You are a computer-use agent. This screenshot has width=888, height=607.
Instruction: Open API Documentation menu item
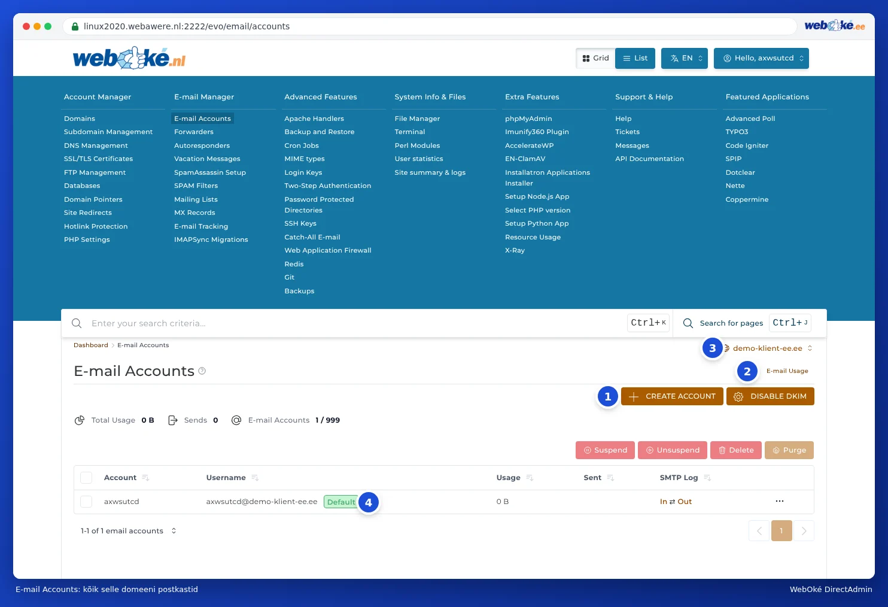[649, 159]
